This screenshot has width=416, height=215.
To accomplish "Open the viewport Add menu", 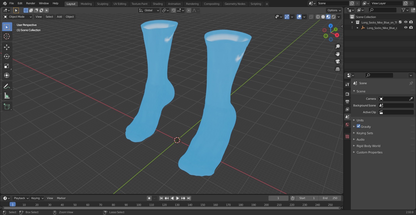I will [59, 17].
